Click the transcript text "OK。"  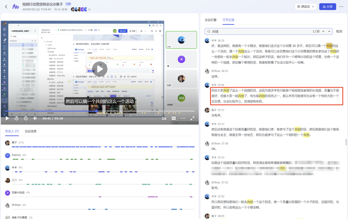pos(214,149)
